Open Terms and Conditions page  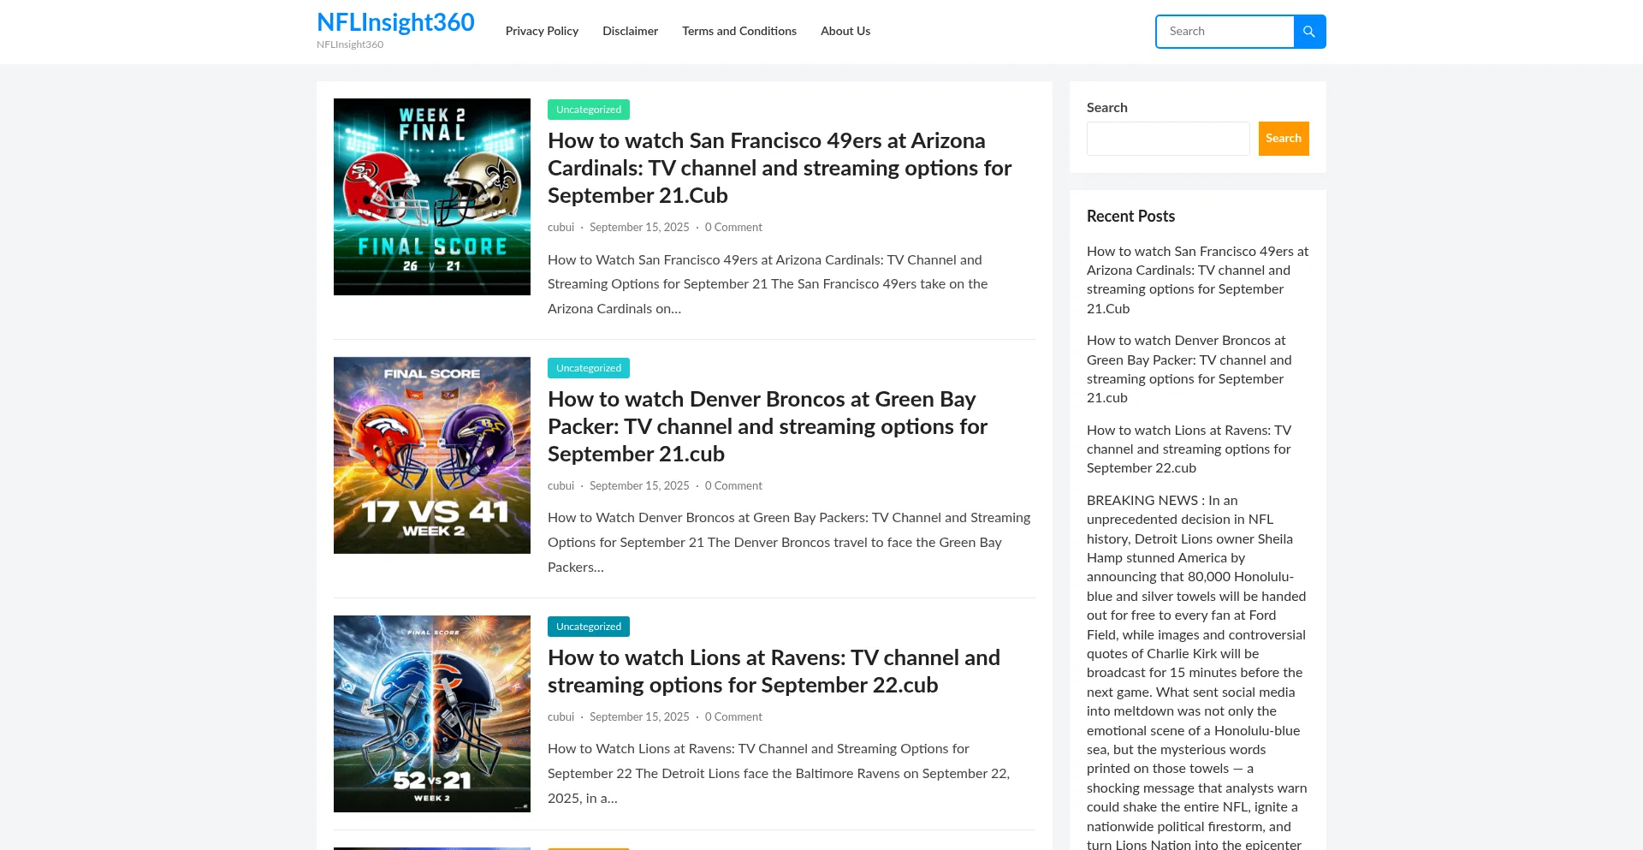pyautogui.click(x=738, y=31)
